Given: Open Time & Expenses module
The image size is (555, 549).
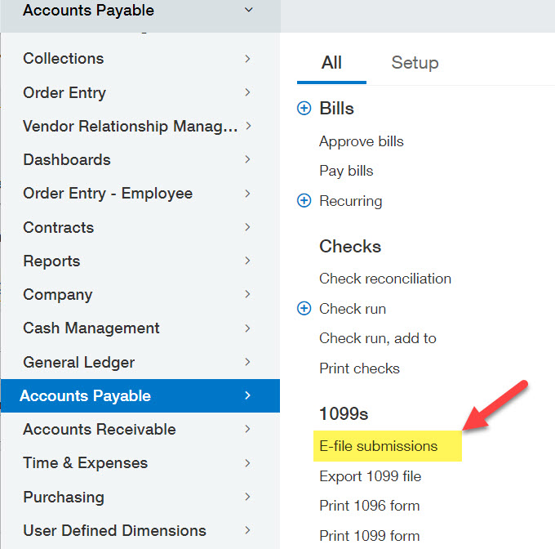Looking at the screenshot, I should (x=85, y=463).
